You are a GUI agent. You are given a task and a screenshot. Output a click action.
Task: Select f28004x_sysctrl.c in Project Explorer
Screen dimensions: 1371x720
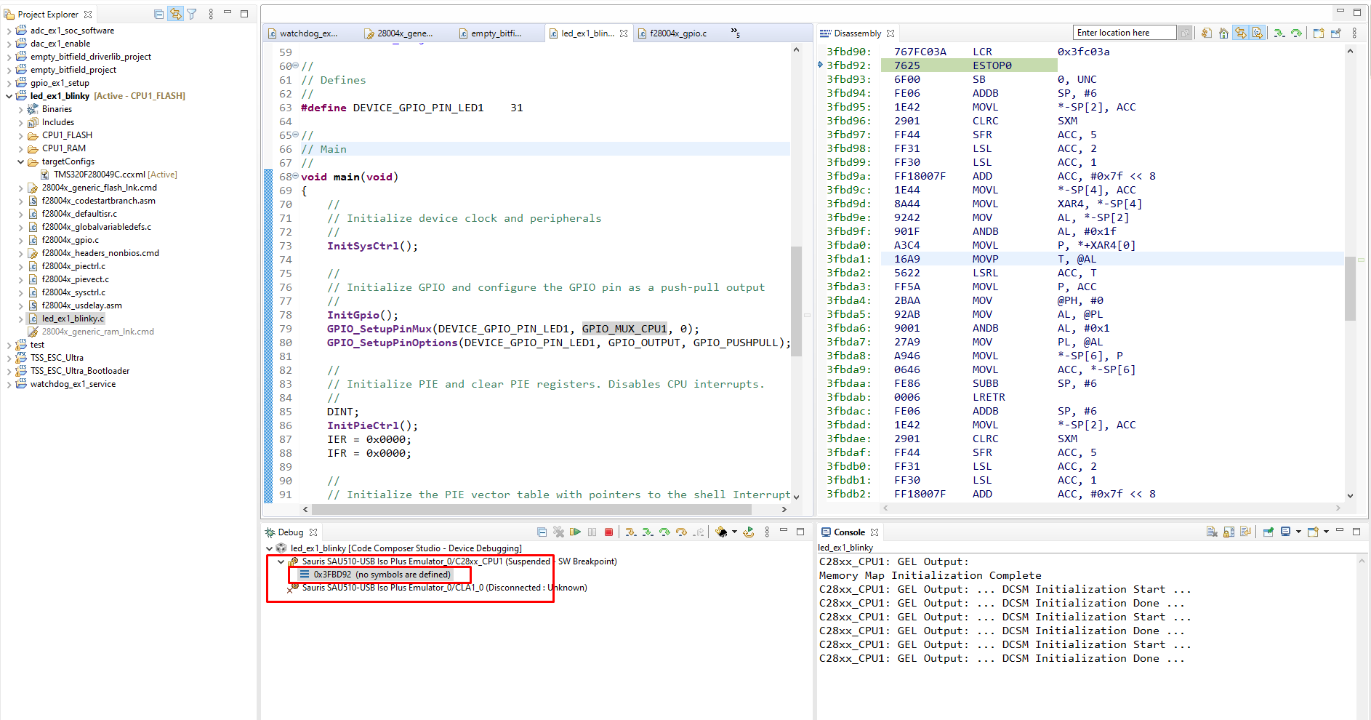(73, 292)
